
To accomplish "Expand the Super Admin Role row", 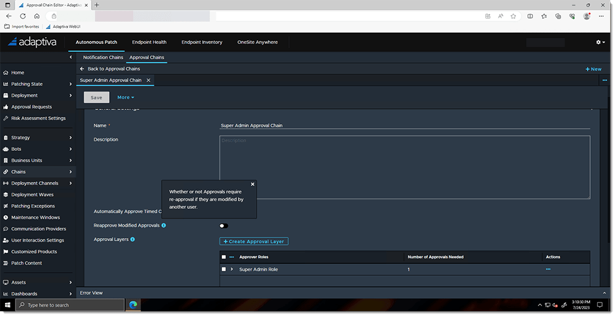I will click(x=232, y=269).
